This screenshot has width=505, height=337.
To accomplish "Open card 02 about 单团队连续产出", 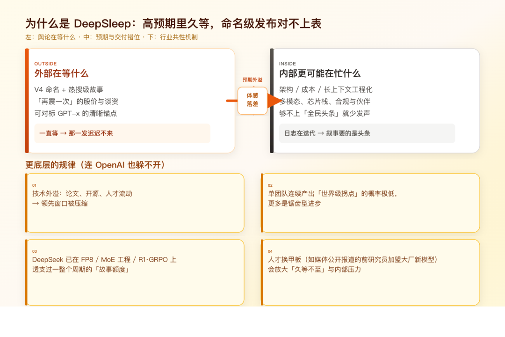I will click(371, 203).
